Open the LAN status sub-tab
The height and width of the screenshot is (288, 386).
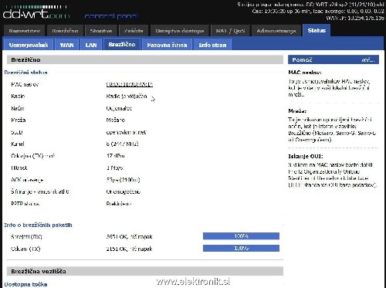pos(91,45)
